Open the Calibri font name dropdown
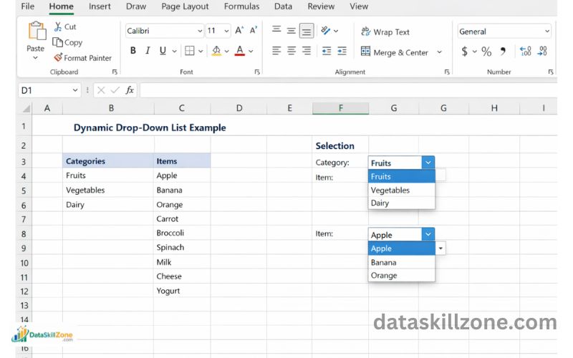The image size is (573, 358). click(200, 31)
